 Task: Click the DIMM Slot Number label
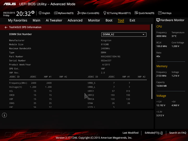[21, 34]
